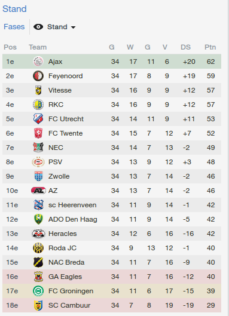Select the Vitesse club logo
Screen dimensions: 229x316
coord(38,90)
